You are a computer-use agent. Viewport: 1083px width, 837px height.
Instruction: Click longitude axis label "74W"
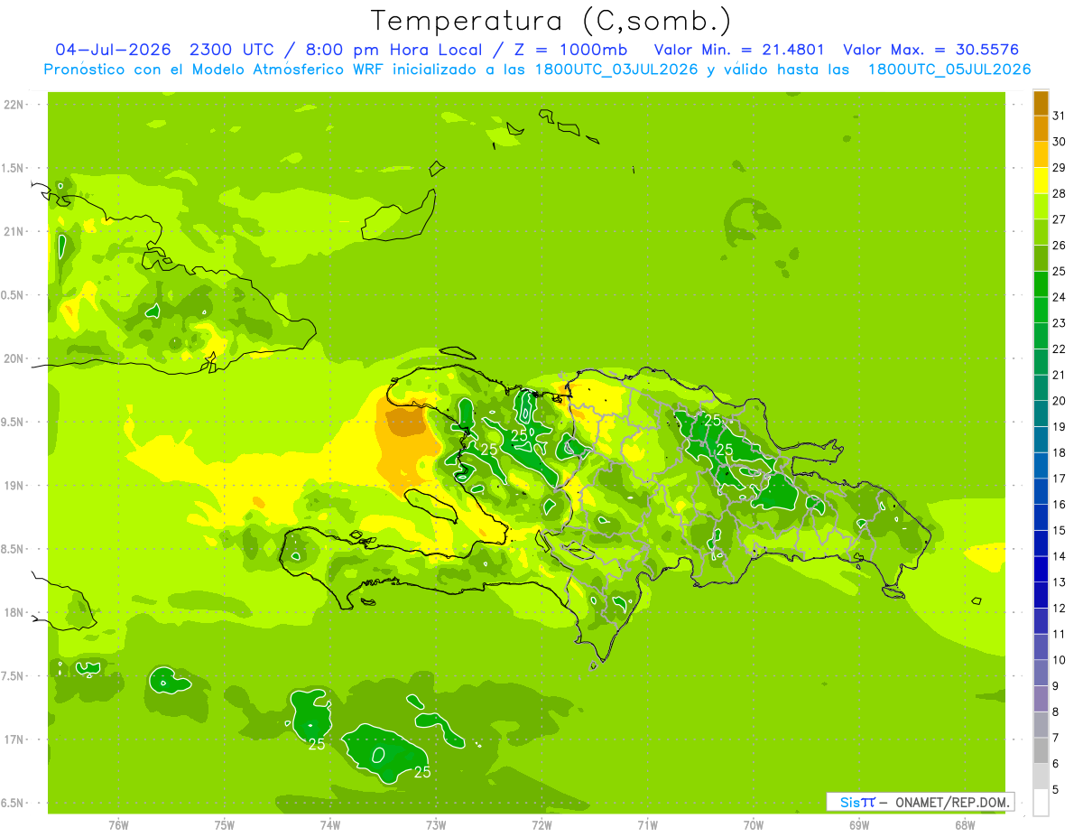(x=330, y=825)
